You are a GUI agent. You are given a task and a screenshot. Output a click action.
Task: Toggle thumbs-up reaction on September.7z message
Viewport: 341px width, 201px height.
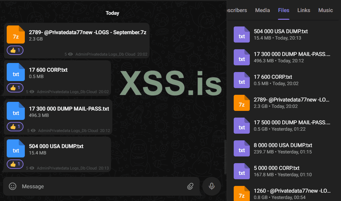click(15, 50)
